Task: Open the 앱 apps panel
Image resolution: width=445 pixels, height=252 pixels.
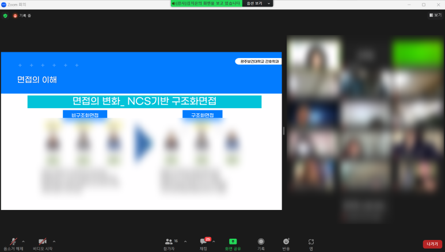Action: (x=311, y=243)
